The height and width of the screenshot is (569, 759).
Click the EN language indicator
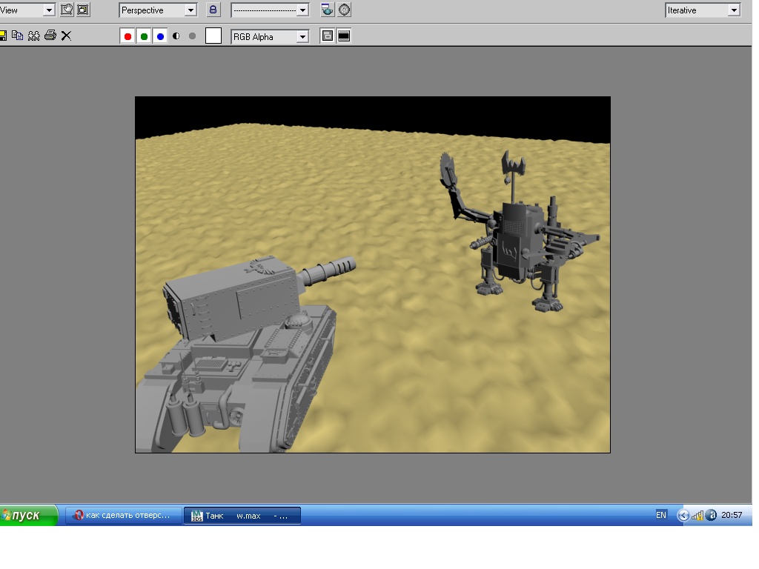pos(661,515)
